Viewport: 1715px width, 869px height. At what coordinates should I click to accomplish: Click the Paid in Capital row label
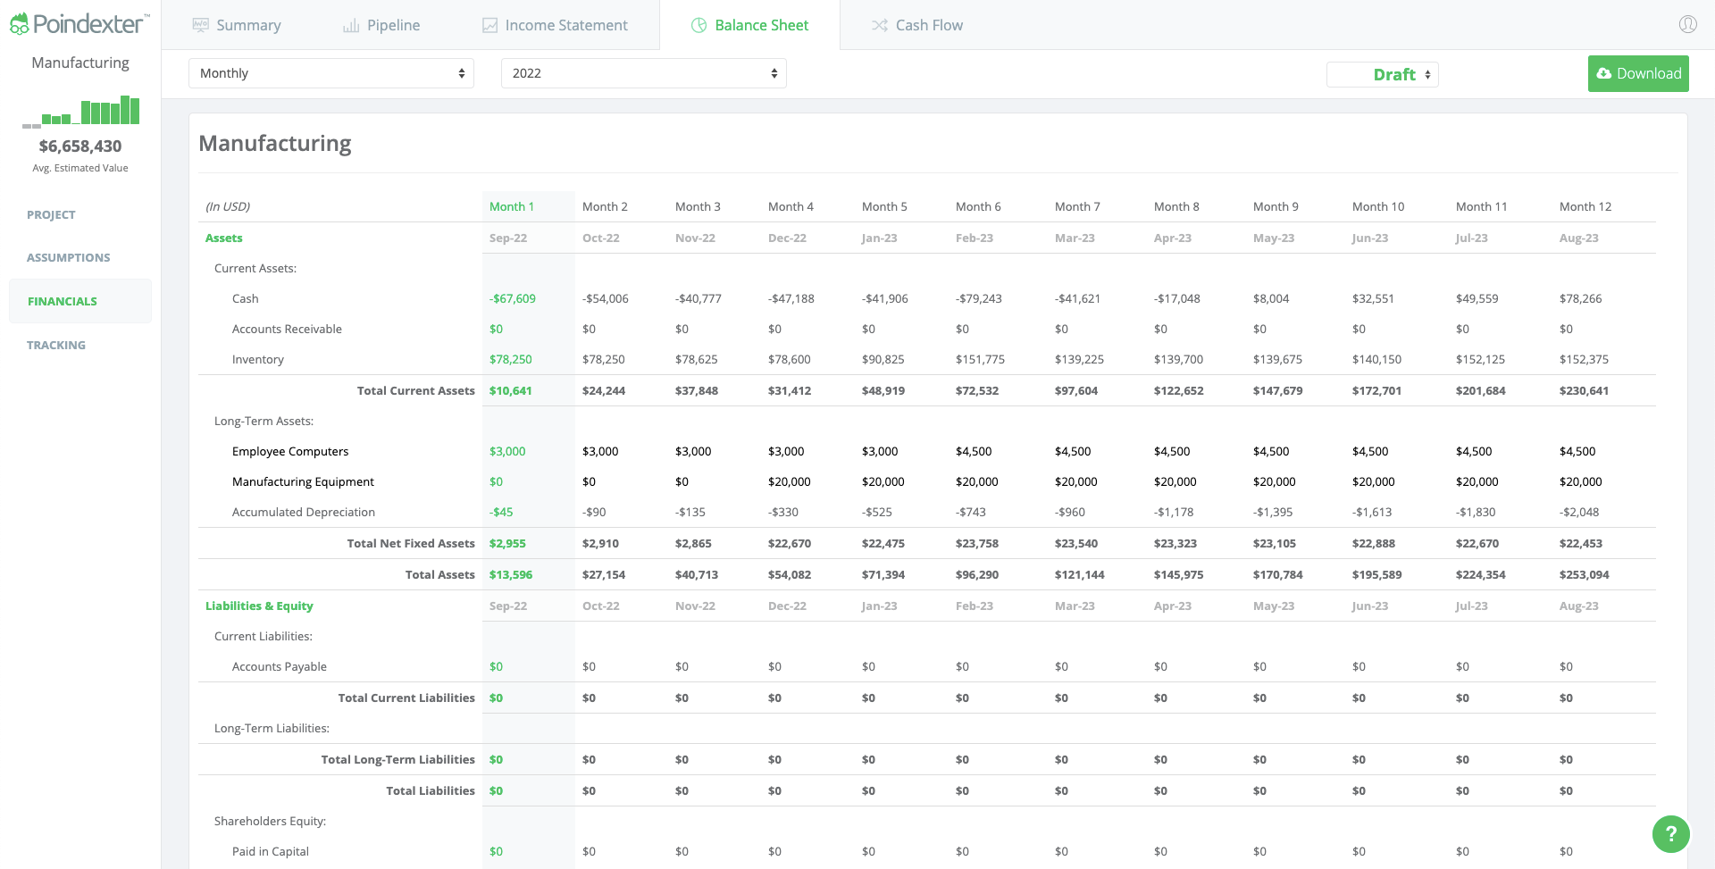[x=271, y=851]
